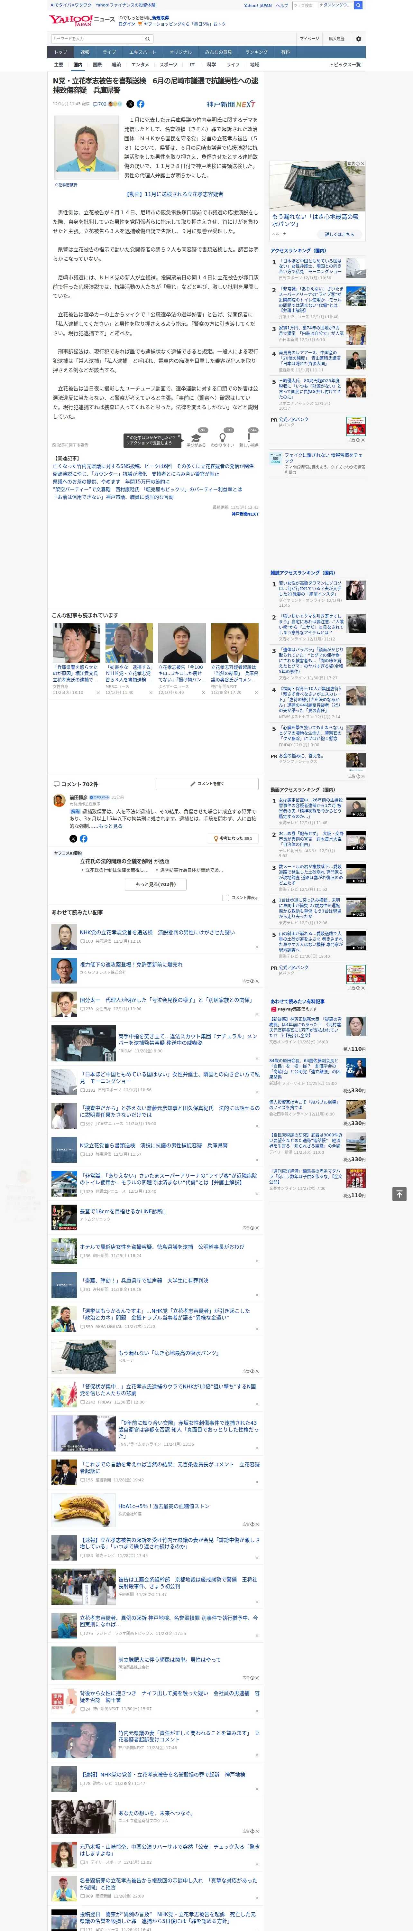Open the オリジナル navigation tab

(181, 52)
